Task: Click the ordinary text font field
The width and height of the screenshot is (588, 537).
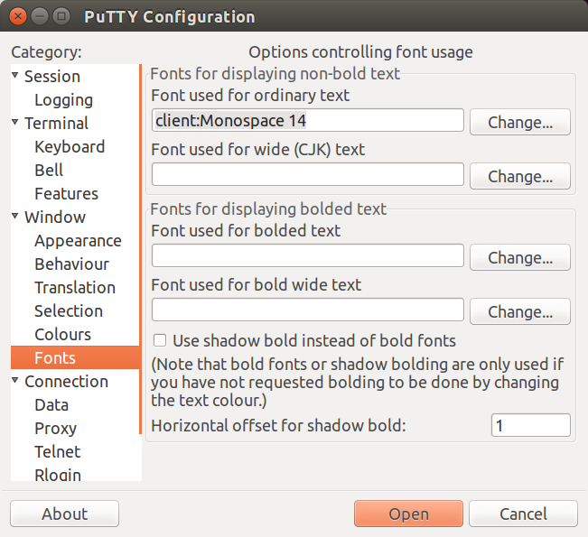Action: [307, 120]
